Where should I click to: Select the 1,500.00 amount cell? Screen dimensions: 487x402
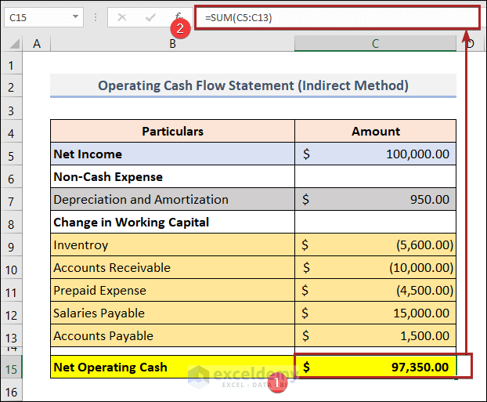click(x=375, y=335)
